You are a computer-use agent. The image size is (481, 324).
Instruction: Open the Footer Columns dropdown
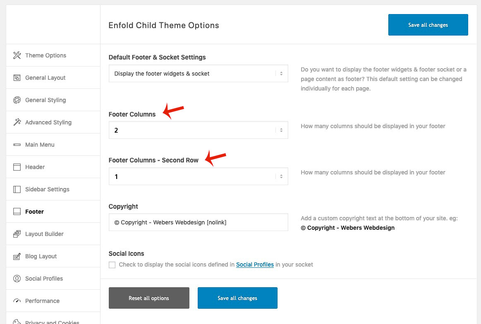(x=198, y=130)
